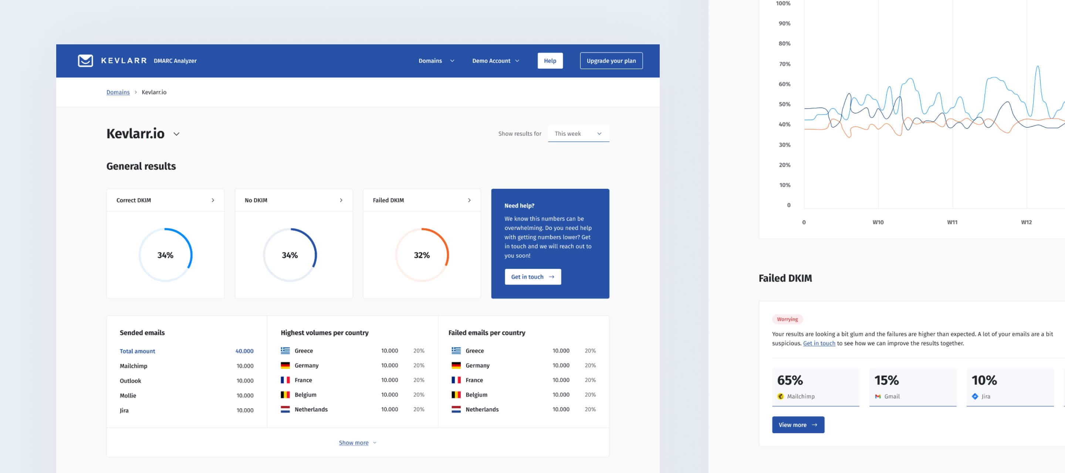The image size is (1065, 473).
Task: Click the Need help? card heading
Action: tap(519, 206)
